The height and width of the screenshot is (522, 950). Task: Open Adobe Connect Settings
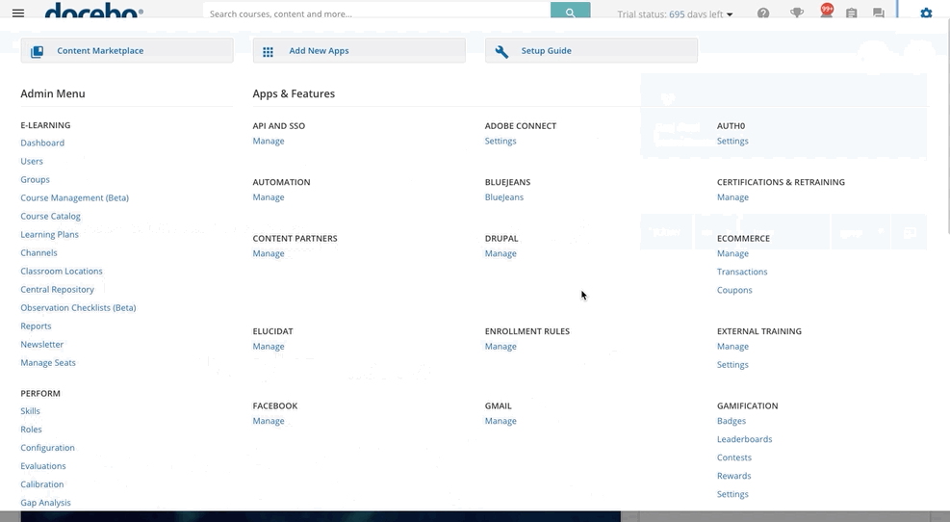(501, 142)
